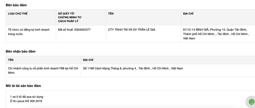Click the LOẠI CHỦ THỂ column header
This screenshot has width=255, height=108.
[18, 14]
